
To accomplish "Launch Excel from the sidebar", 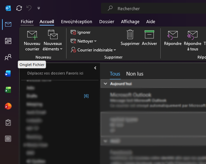I will pos(8,90).
